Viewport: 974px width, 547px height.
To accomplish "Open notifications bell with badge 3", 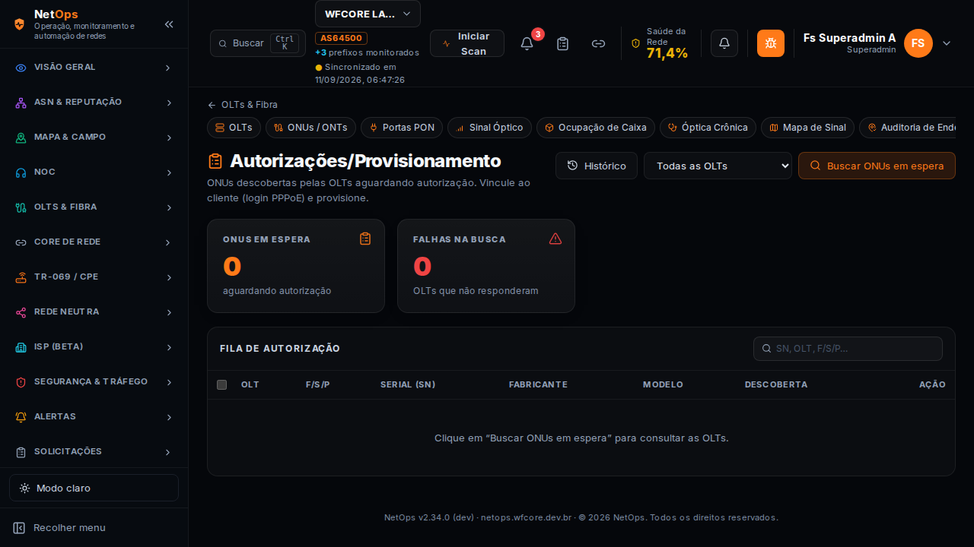I will coord(527,43).
